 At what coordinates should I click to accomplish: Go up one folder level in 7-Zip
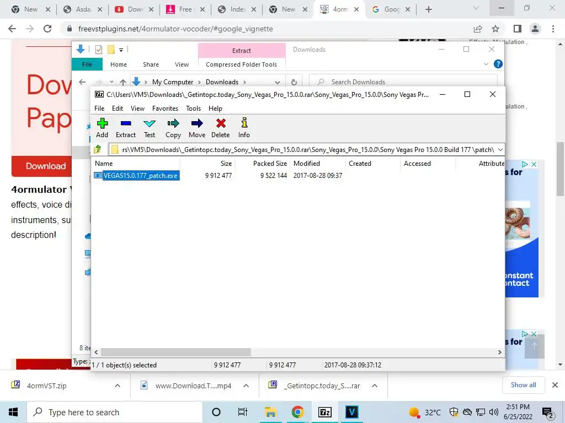pyautogui.click(x=98, y=149)
